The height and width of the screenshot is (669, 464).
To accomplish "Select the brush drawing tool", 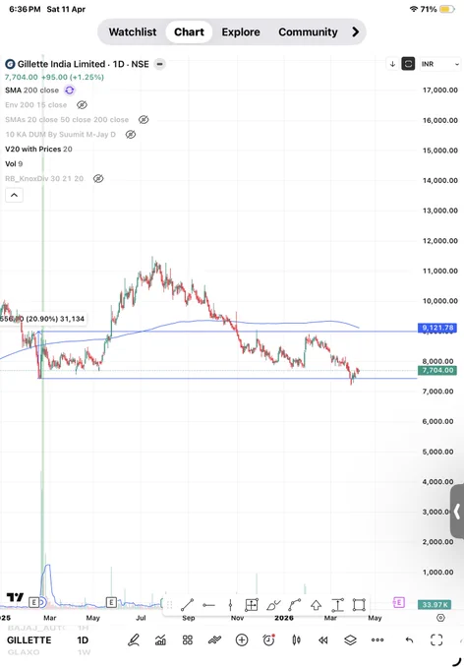I will (x=273, y=605).
